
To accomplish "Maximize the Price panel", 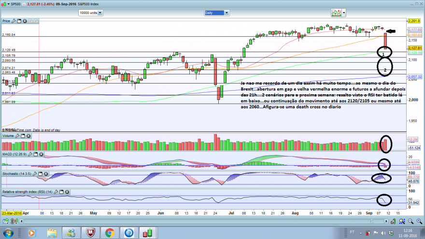I will coord(19,21).
